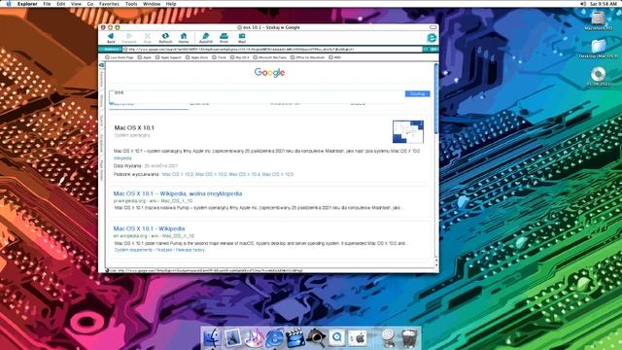Open the Mail stamp icon in the dock
Viewport: 622px width, 350px height.
pos(233,338)
